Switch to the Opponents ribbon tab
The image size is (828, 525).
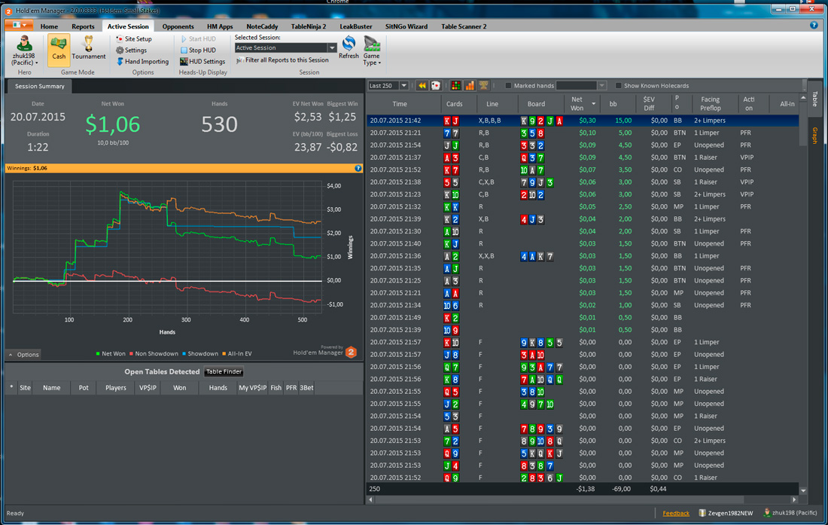coord(178,26)
